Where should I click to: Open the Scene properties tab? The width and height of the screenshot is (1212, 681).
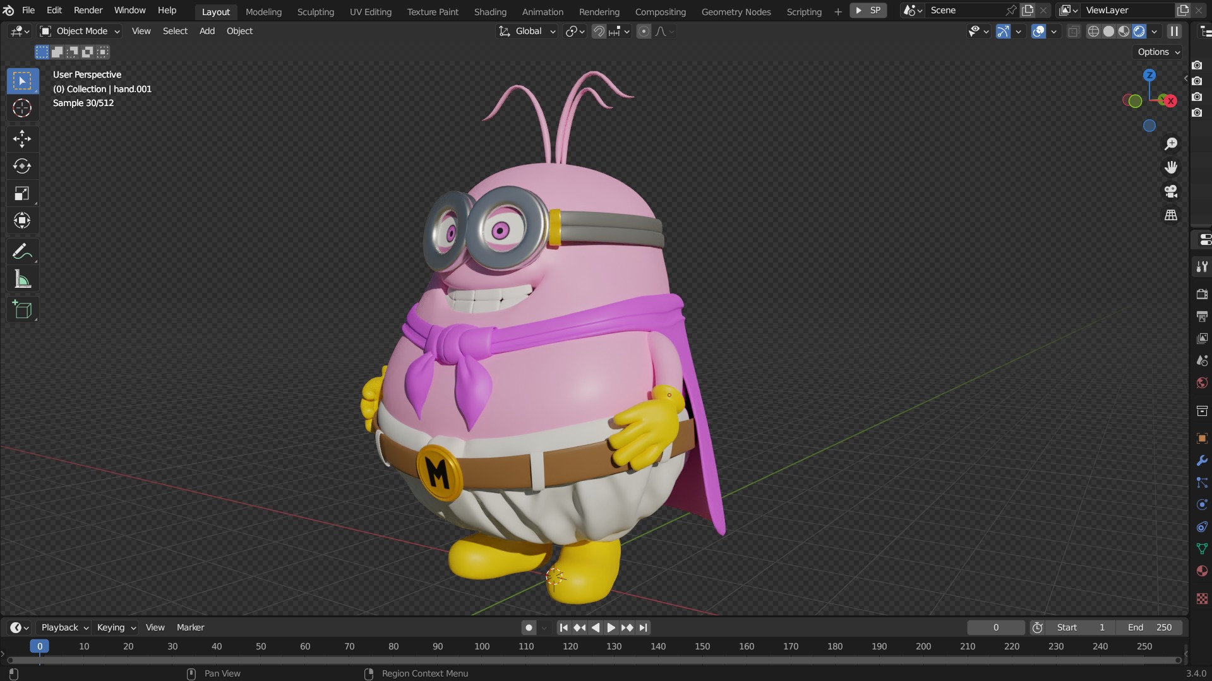tap(1202, 360)
